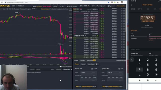Click the Регистрация link in header
Screen dimensions: 161x90
tap(101, 6)
